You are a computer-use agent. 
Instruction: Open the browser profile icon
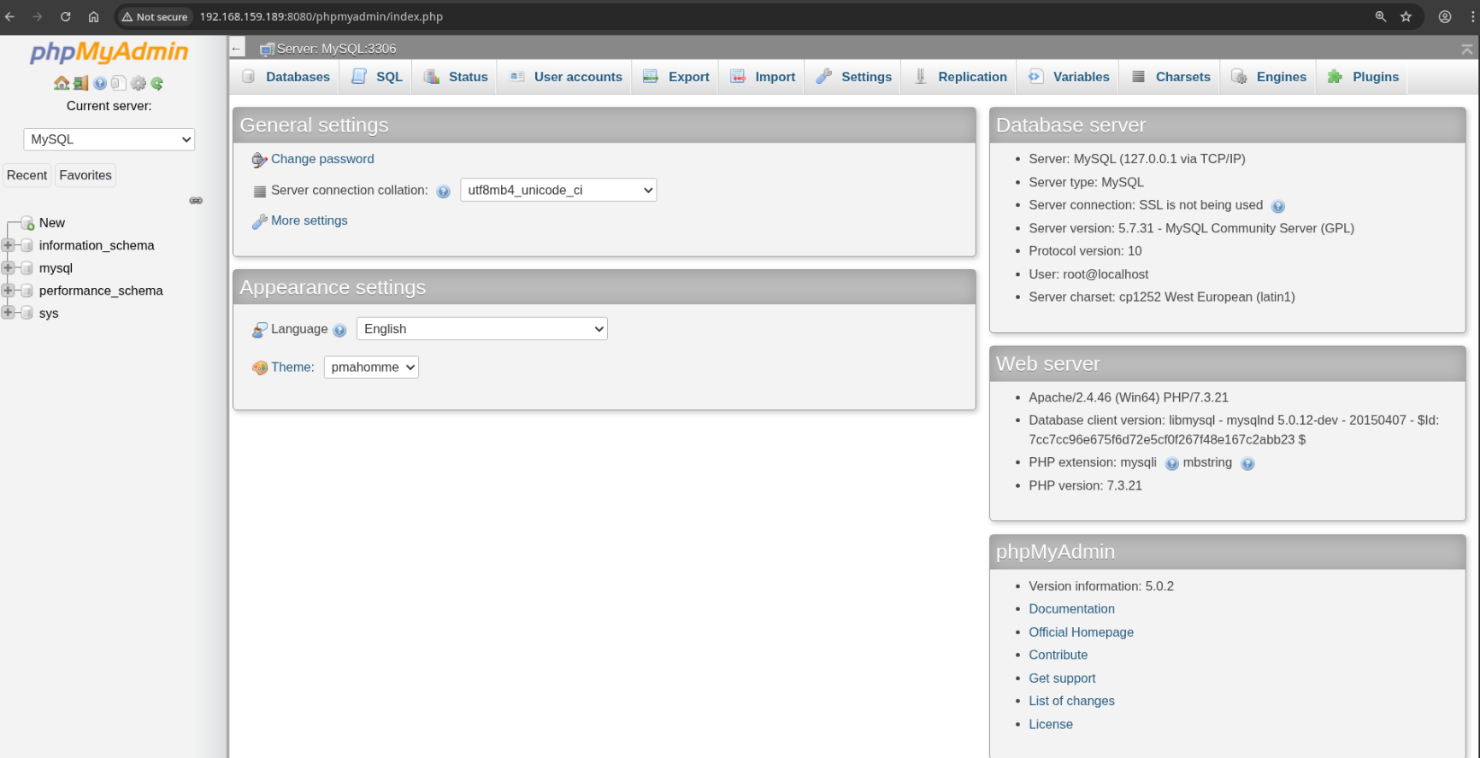1445,16
